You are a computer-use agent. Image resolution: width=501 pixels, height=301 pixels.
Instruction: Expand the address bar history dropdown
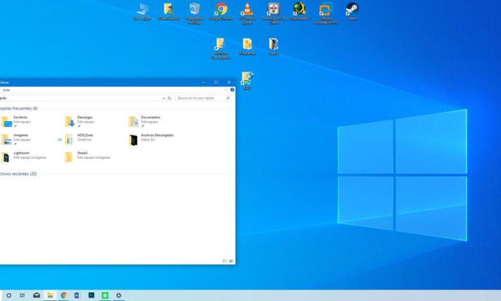click(163, 98)
